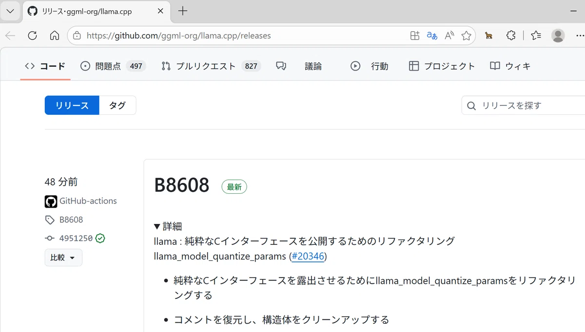This screenshot has width=585, height=332.
Task: Add page to favorites star icon
Action: click(x=467, y=36)
